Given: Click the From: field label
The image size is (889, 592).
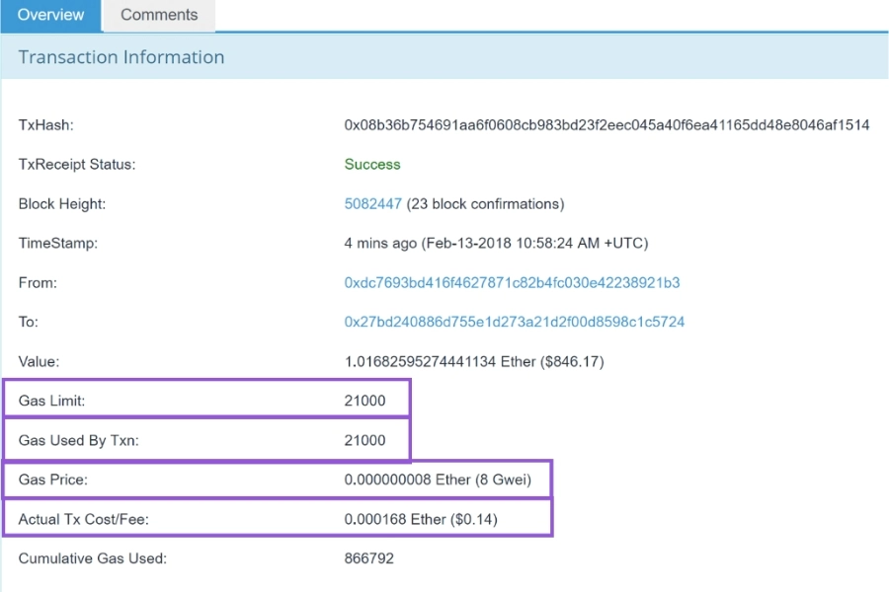Looking at the screenshot, I should tap(38, 283).
